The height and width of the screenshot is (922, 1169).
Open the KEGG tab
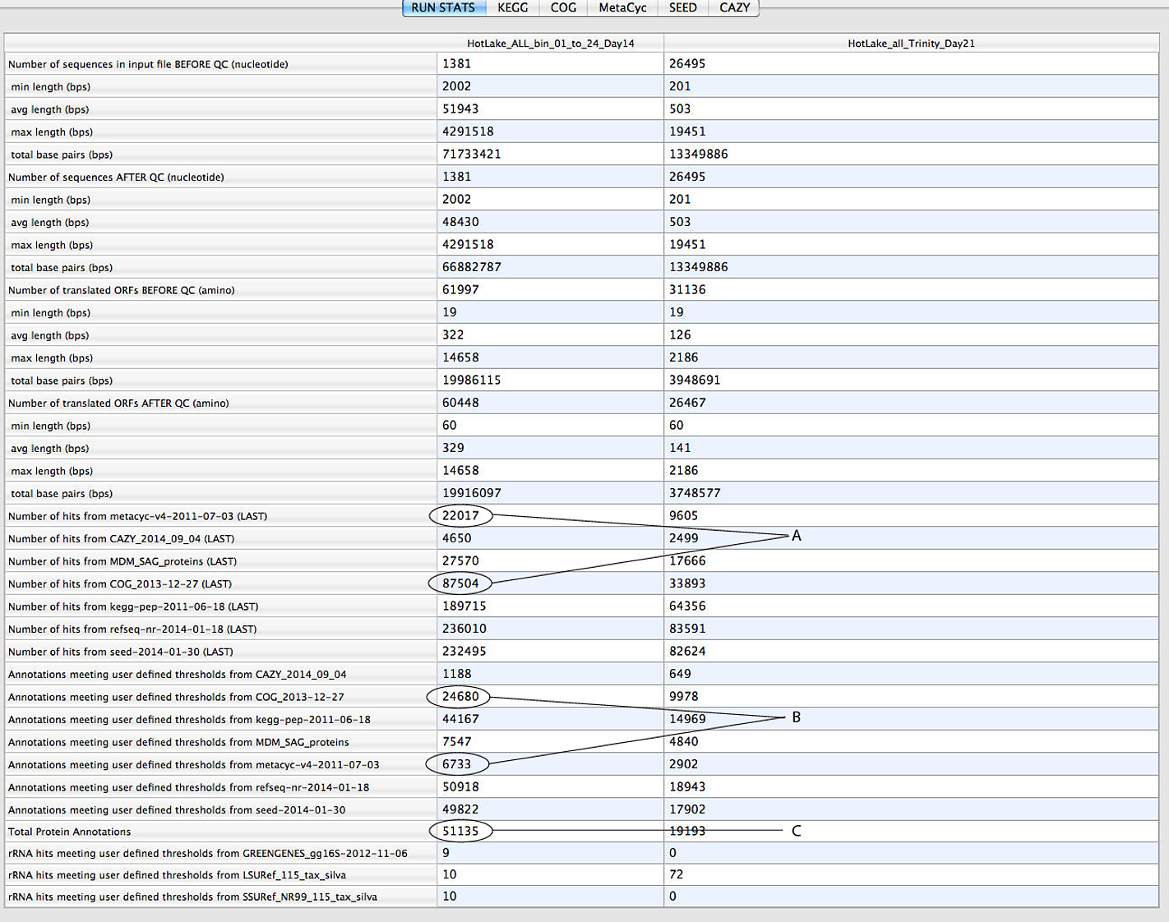(x=512, y=7)
